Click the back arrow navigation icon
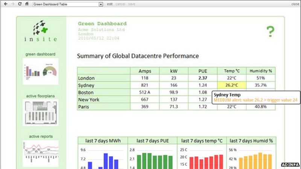301x169 pixels. pyautogui.click(x=6, y=4)
